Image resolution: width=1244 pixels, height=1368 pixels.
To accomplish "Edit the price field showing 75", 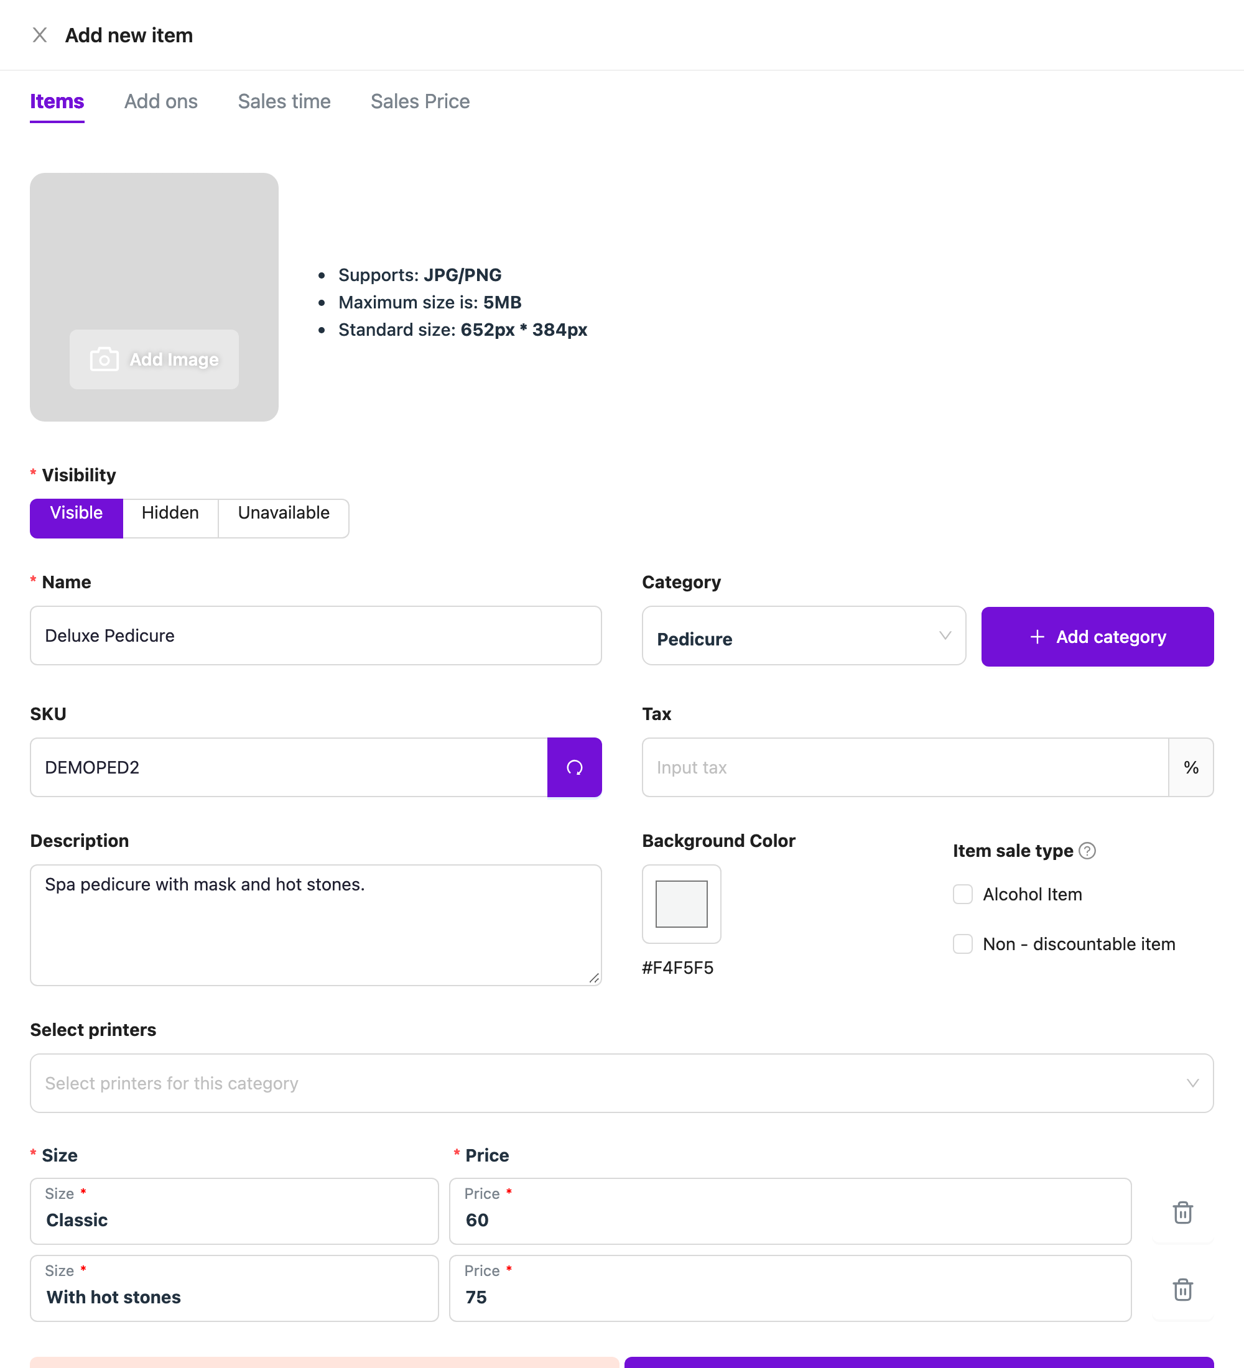I will pos(790,1288).
